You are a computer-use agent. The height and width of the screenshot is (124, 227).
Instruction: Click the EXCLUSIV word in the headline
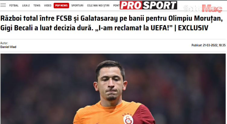pyautogui.click(x=193, y=28)
